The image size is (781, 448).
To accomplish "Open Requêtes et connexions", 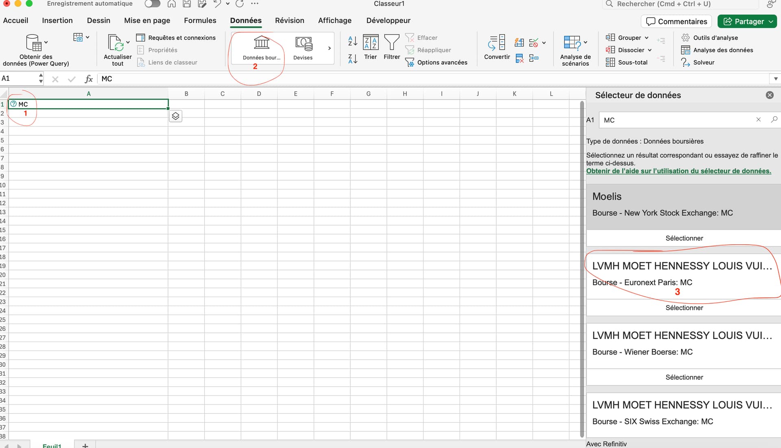I will (x=176, y=37).
